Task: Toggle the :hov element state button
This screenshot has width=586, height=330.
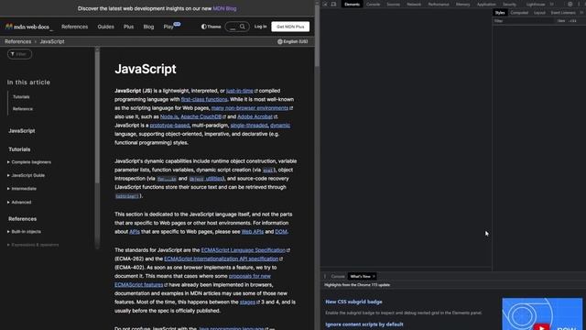Action: 561,21
